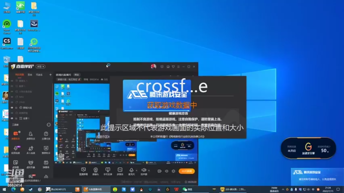Click the record video icon beside settings
344x193 pixels.
(x=160, y=171)
